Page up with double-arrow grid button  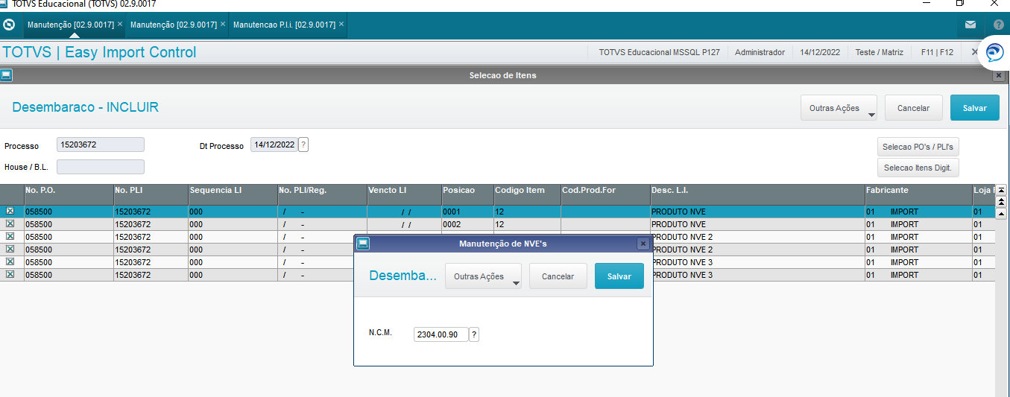tap(1001, 201)
